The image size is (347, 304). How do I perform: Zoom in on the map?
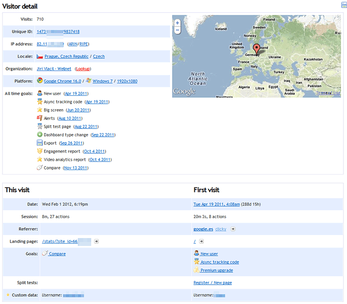[x=177, y=23]
